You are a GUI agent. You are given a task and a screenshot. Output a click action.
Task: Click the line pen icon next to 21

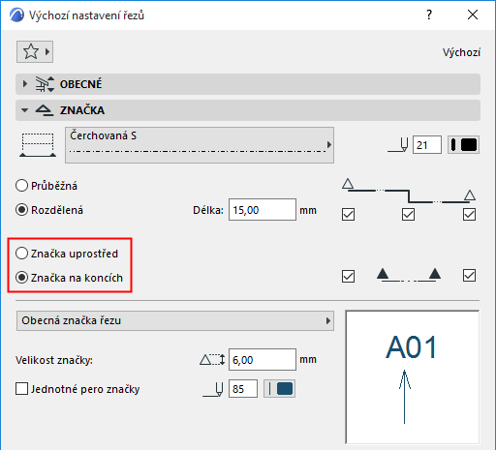[x=398, y=145]
